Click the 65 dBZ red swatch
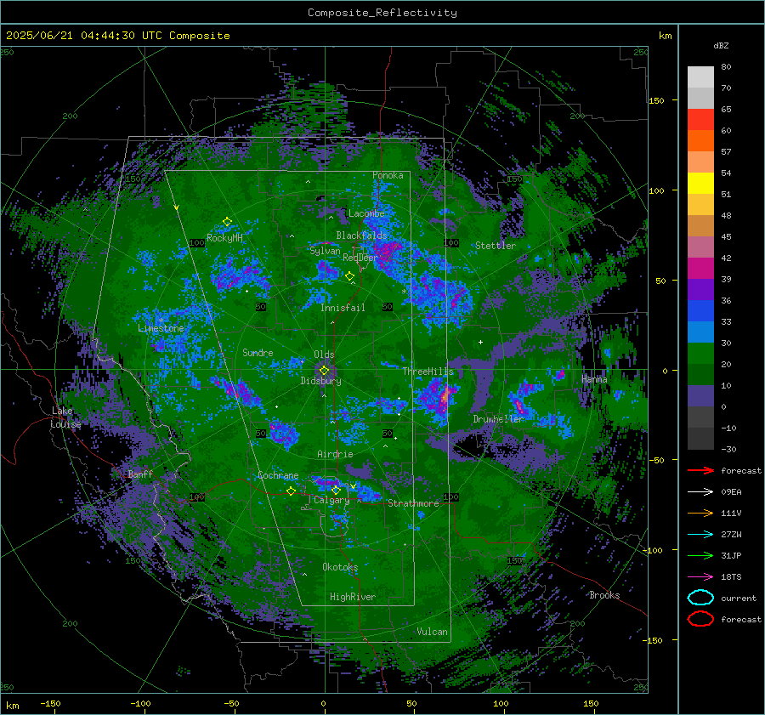 click(x=700, y=119)
